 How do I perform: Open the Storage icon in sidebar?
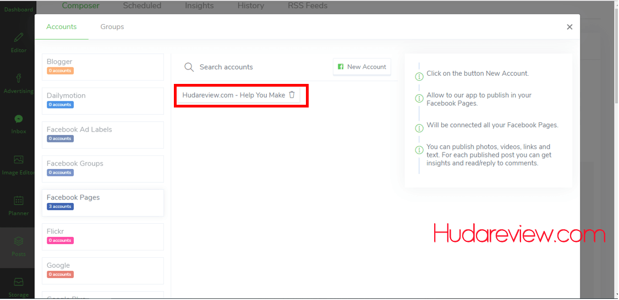[19, 282]
